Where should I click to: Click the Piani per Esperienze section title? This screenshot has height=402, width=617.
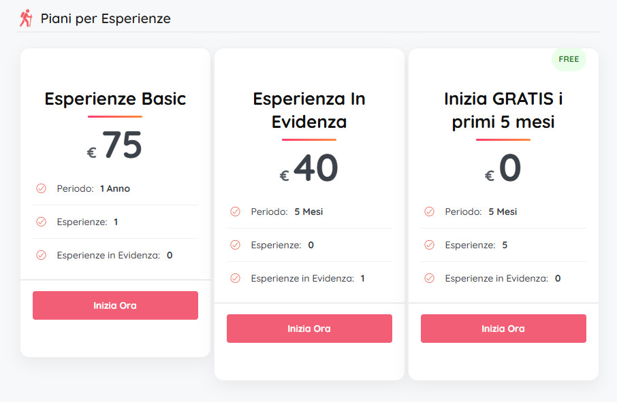pos(106,18)
